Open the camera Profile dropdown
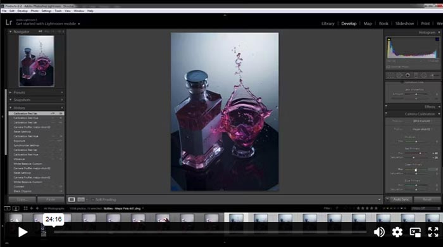 pyautogui.click(x=421, y=129)
